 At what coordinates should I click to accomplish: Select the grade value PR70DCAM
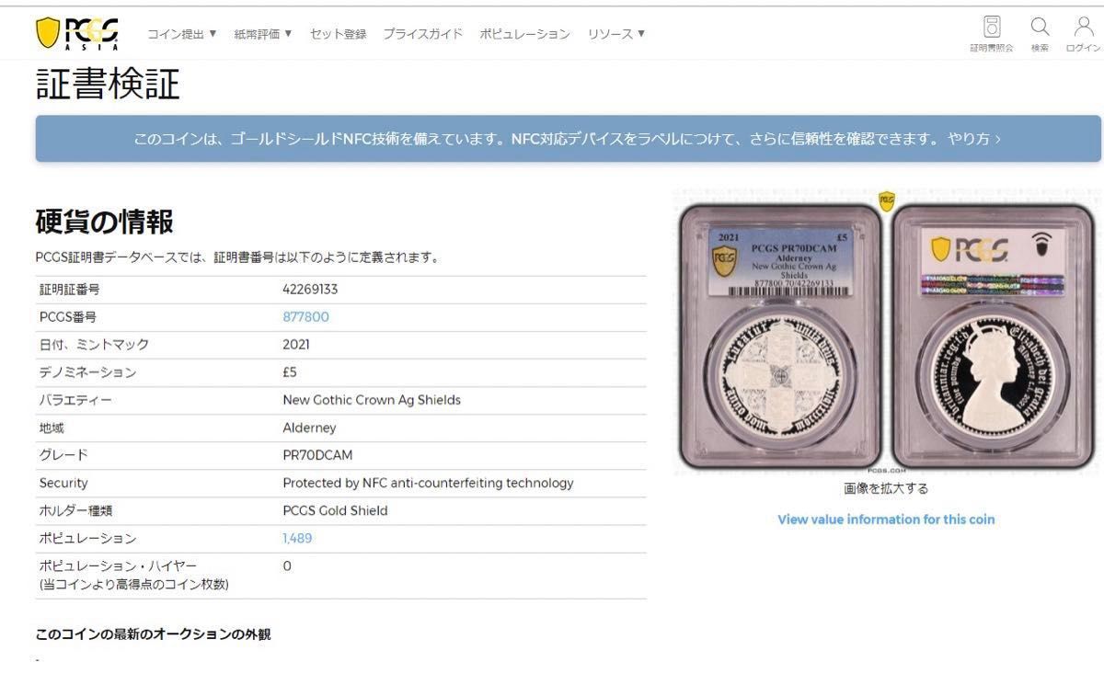(x=317, y=455)
